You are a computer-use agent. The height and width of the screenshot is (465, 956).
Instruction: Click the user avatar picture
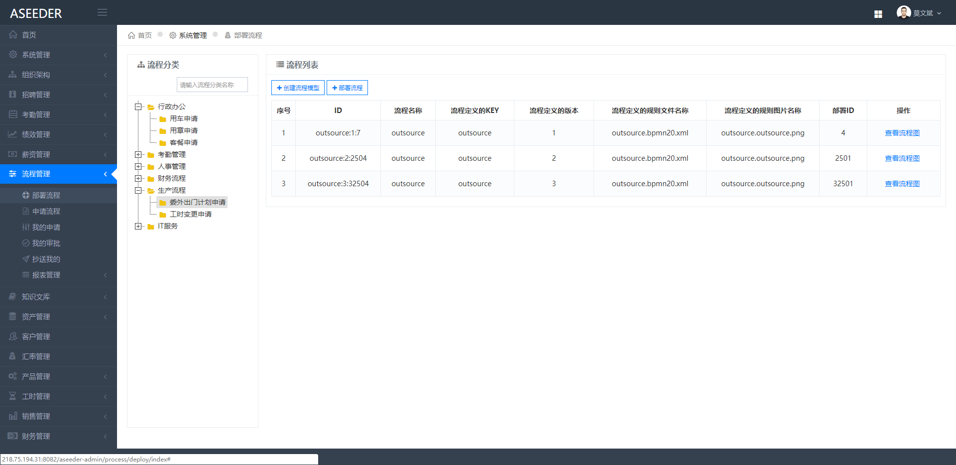tap(903, 12)
